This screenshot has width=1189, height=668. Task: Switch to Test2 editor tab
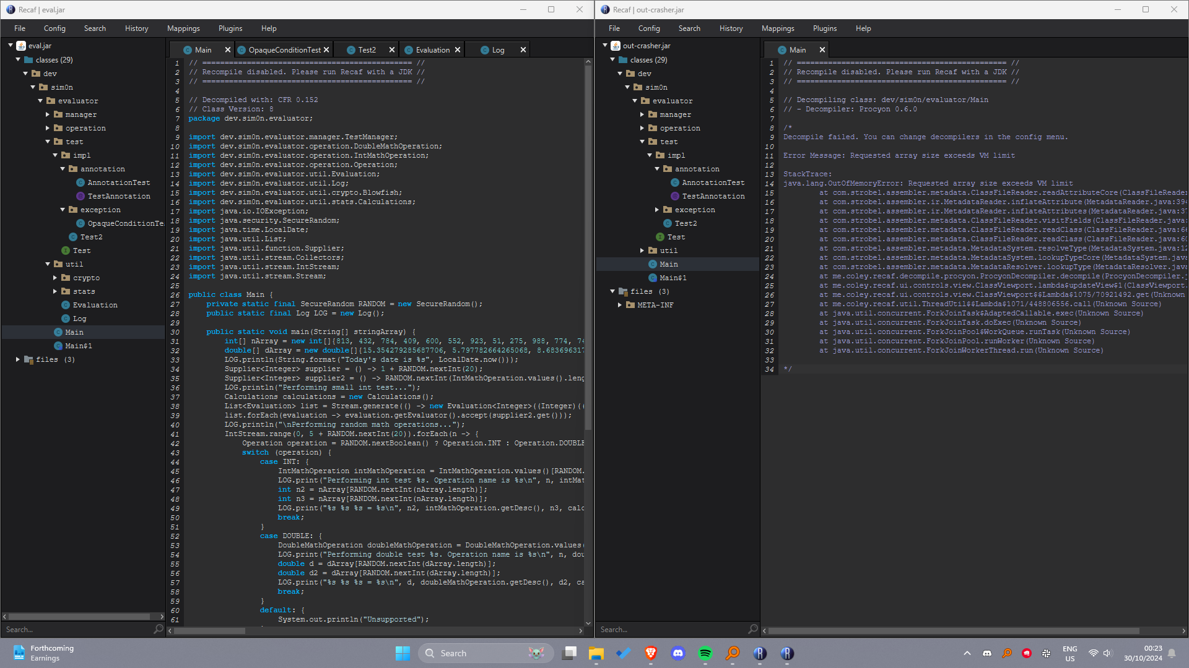(367, 50)
